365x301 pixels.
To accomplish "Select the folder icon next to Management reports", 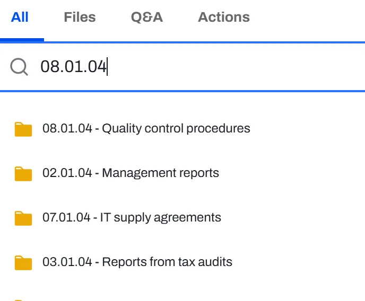I will [x=23, y=174].
